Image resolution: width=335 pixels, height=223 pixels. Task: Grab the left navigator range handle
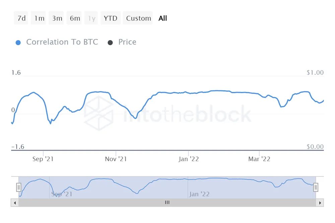pyautogui.click(x=19, y=187)
